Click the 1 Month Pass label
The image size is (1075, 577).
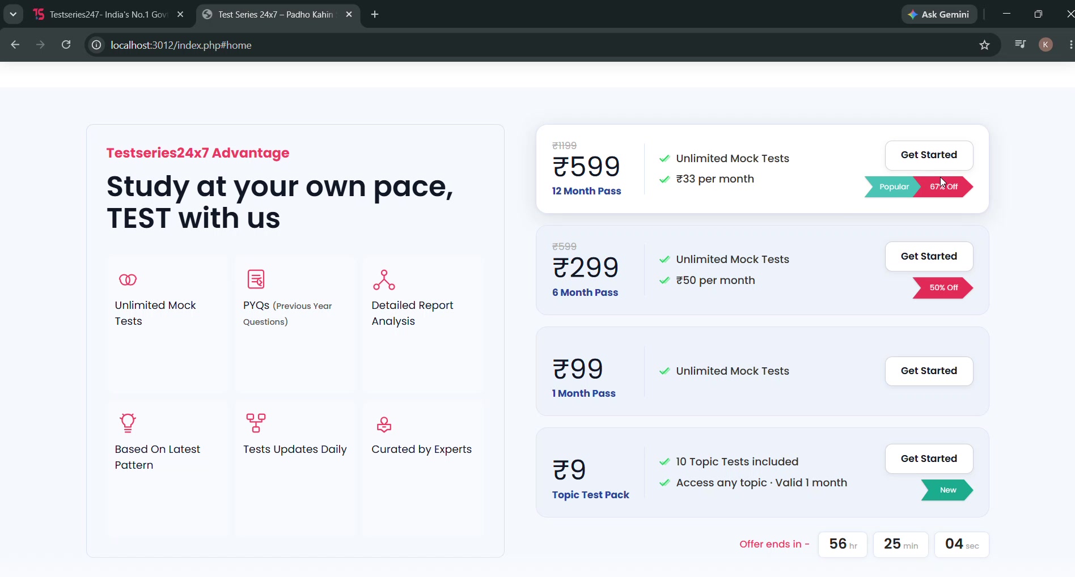pyautogui.click(x=584, y=393)
